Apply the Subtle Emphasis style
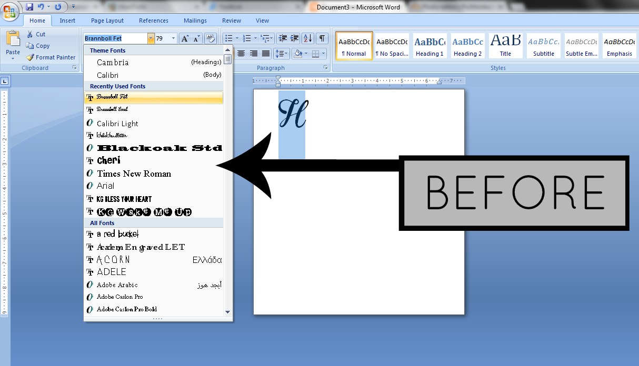Screen dimensions: 639x366 582,46
